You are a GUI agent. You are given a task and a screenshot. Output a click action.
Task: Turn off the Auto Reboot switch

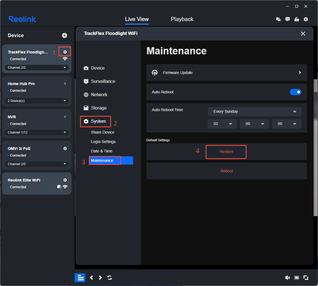click(x=296, y=92)
